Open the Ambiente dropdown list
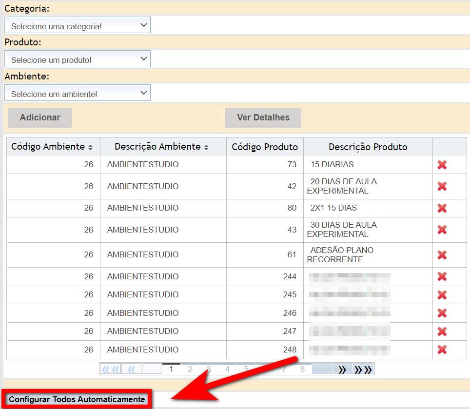470x409 pixels. click(78, 94)
